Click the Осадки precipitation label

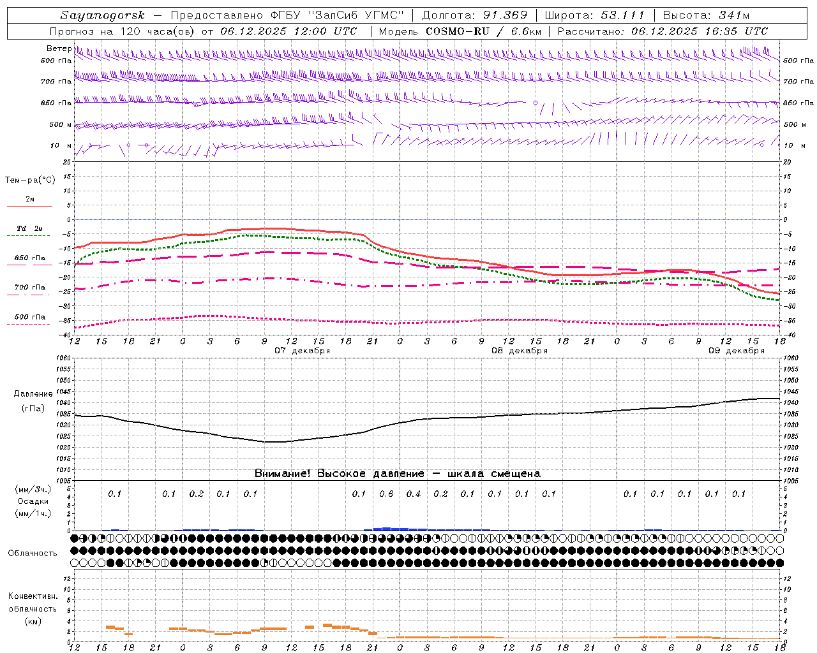click(33, 501)
